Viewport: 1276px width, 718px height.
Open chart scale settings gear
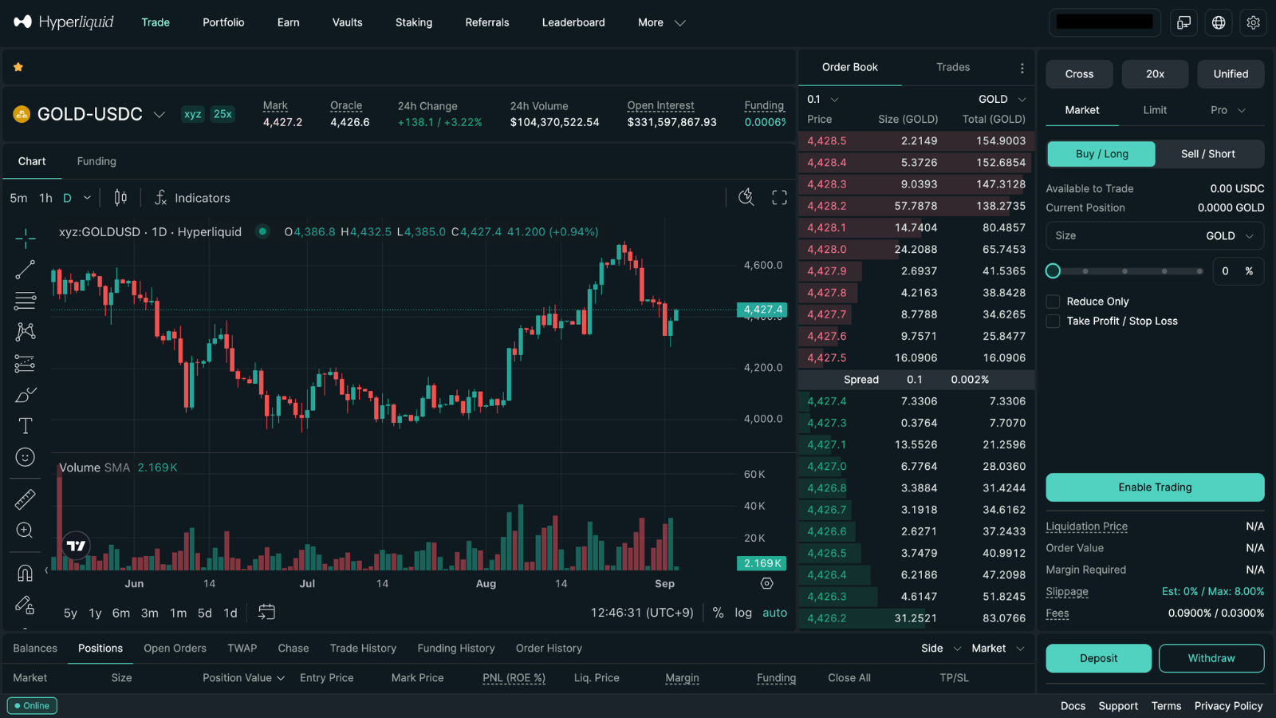[x=767, y=583]
